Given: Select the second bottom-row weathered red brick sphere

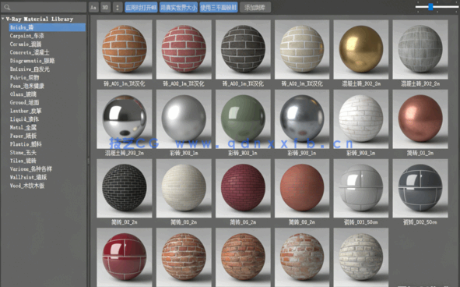Looking at the screenshot, I should click(184, 257).
